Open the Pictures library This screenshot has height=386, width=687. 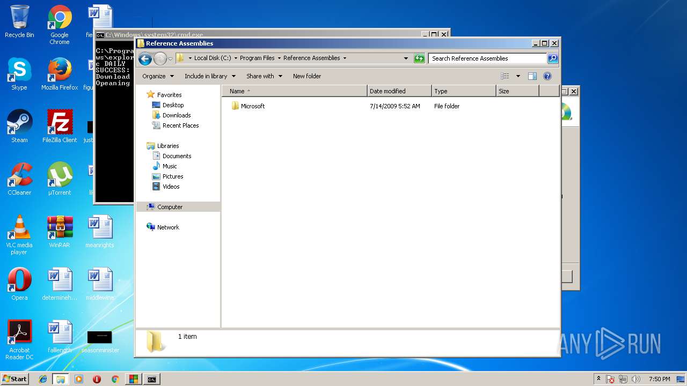coord(173,176)
